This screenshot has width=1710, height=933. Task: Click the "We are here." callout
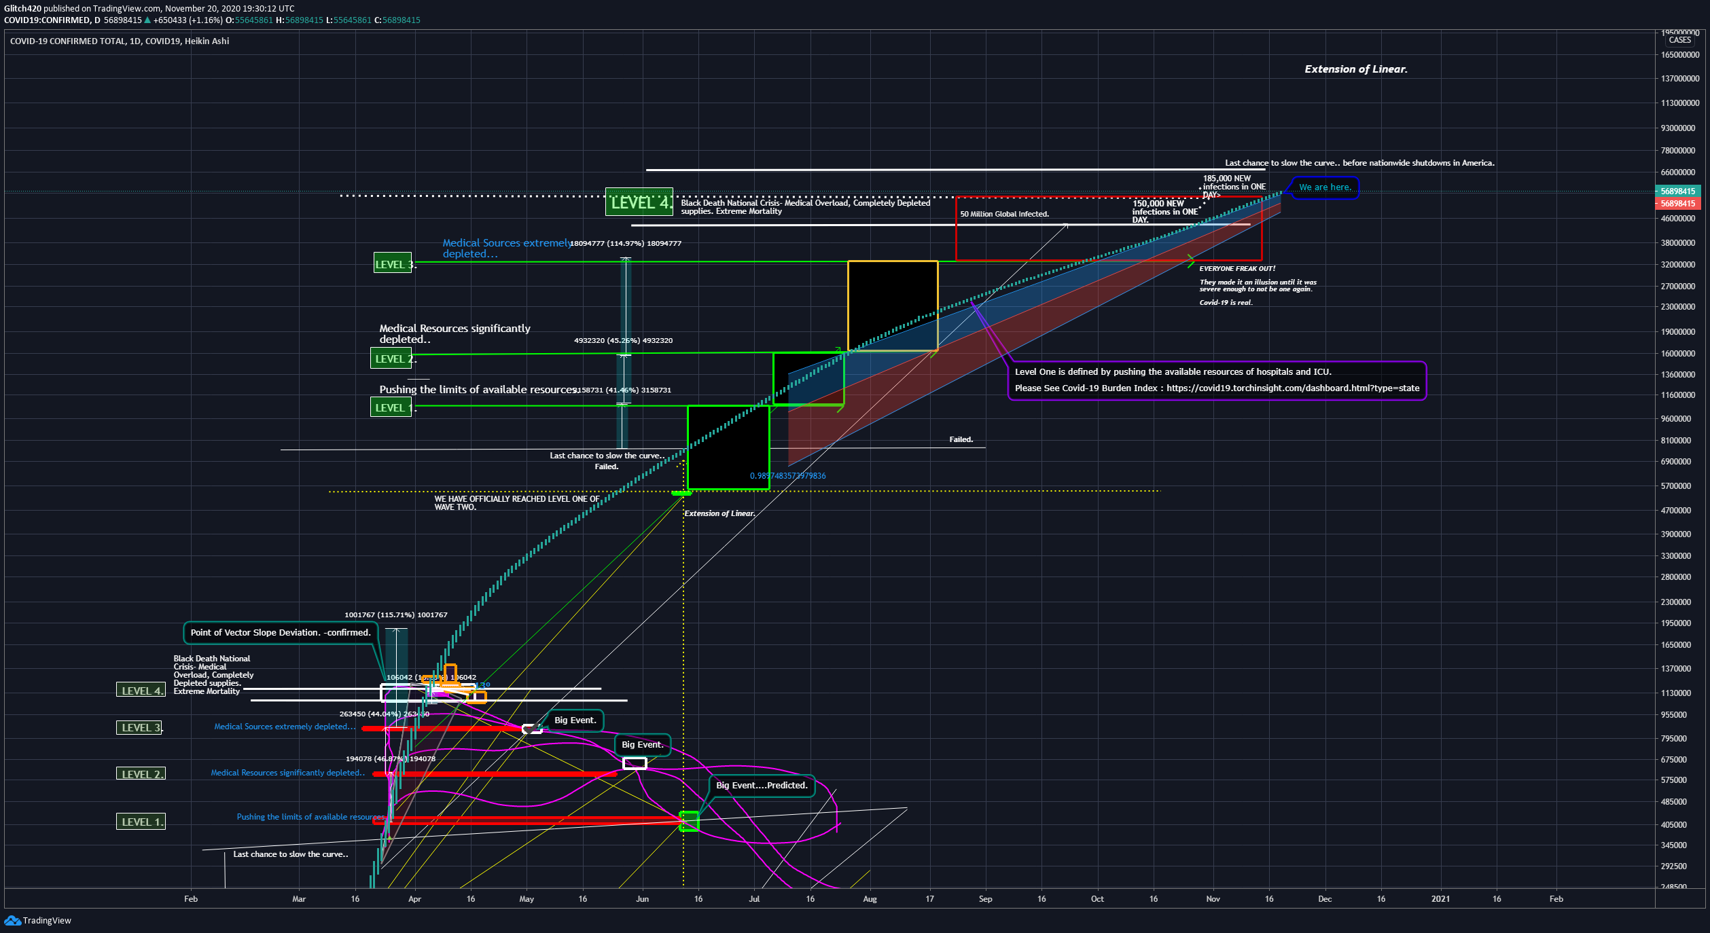[x=1324, y=187]
